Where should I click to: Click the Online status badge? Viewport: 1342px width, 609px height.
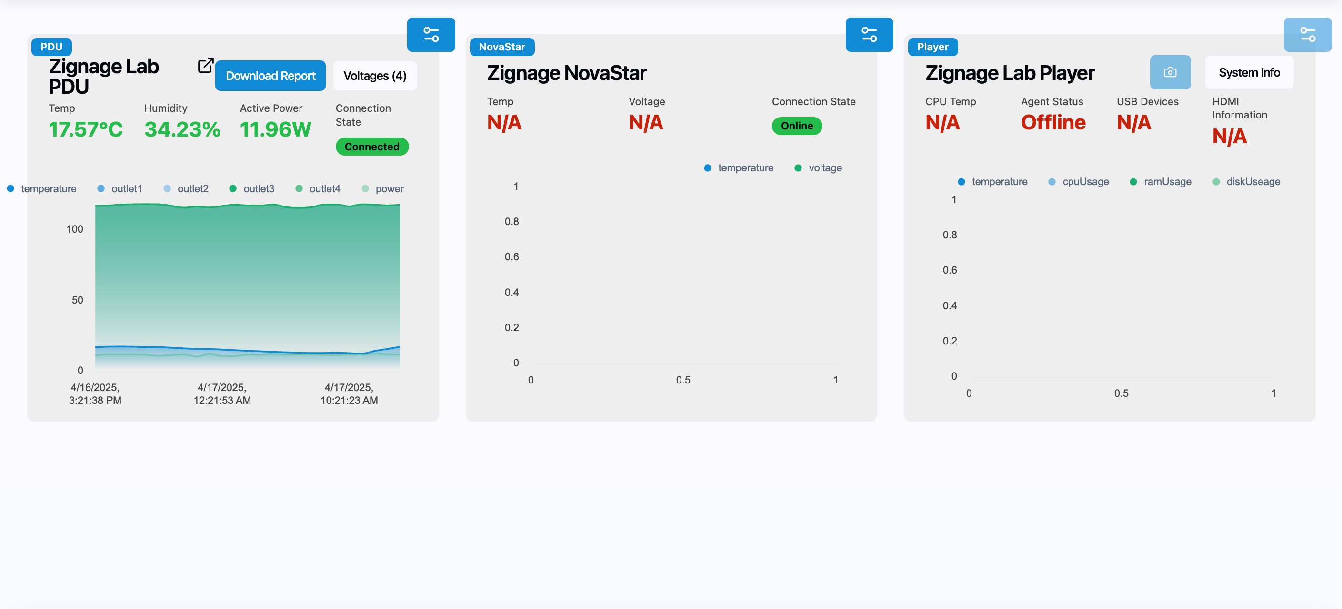[797, 126]
